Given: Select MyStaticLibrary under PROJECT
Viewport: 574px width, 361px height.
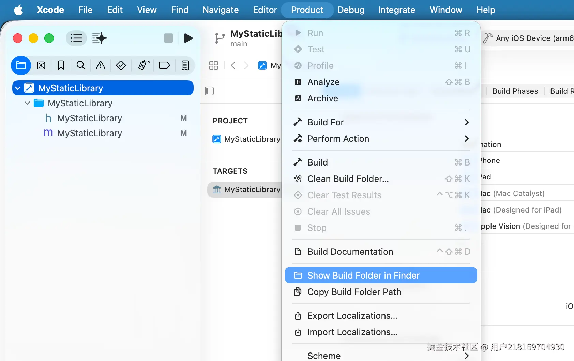Looking at the screenshot, I should tap(246, 139).
